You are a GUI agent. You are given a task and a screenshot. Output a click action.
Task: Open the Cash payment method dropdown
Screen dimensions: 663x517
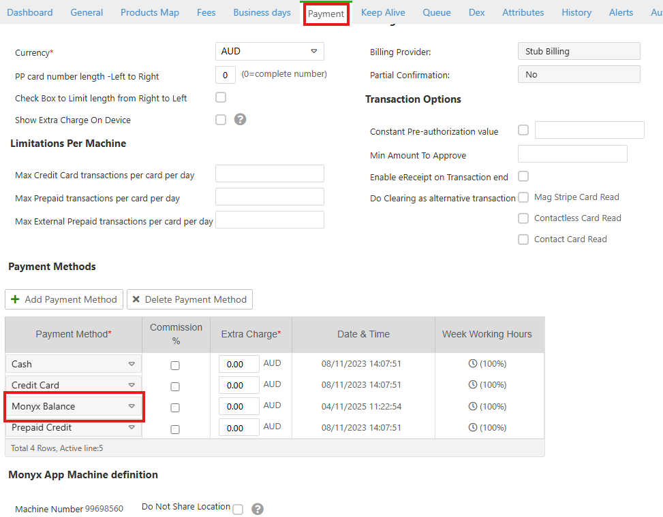[x=74, y=364]
